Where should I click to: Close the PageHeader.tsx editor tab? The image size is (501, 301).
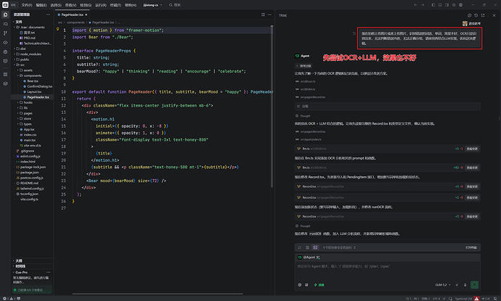[86, 15]
